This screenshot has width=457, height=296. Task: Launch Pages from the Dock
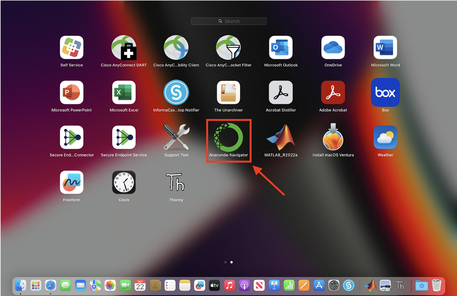(x=304, y=285)
